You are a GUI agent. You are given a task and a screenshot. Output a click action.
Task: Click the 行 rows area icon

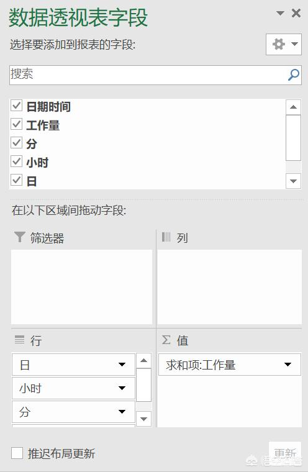coord(20,340)
